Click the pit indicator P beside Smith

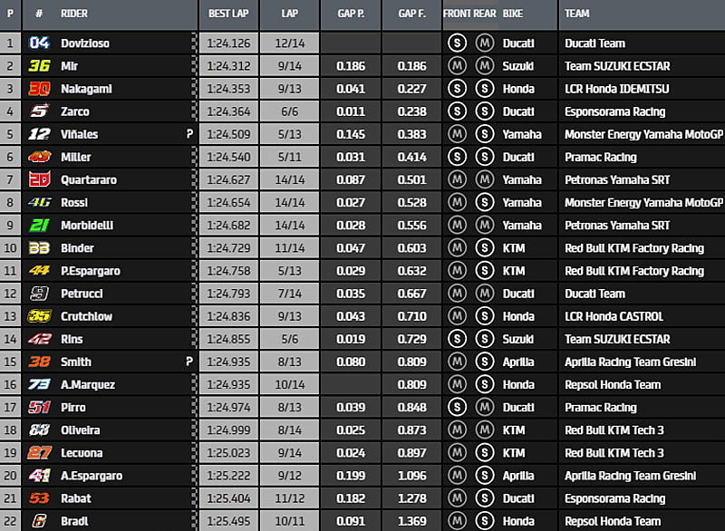pyautogui.click(x=189, y=362)
